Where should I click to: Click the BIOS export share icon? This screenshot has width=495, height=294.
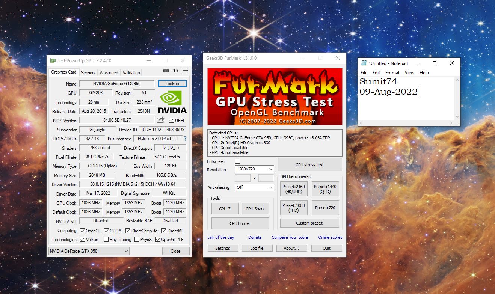pyautogui.click(x=160, y=120)
